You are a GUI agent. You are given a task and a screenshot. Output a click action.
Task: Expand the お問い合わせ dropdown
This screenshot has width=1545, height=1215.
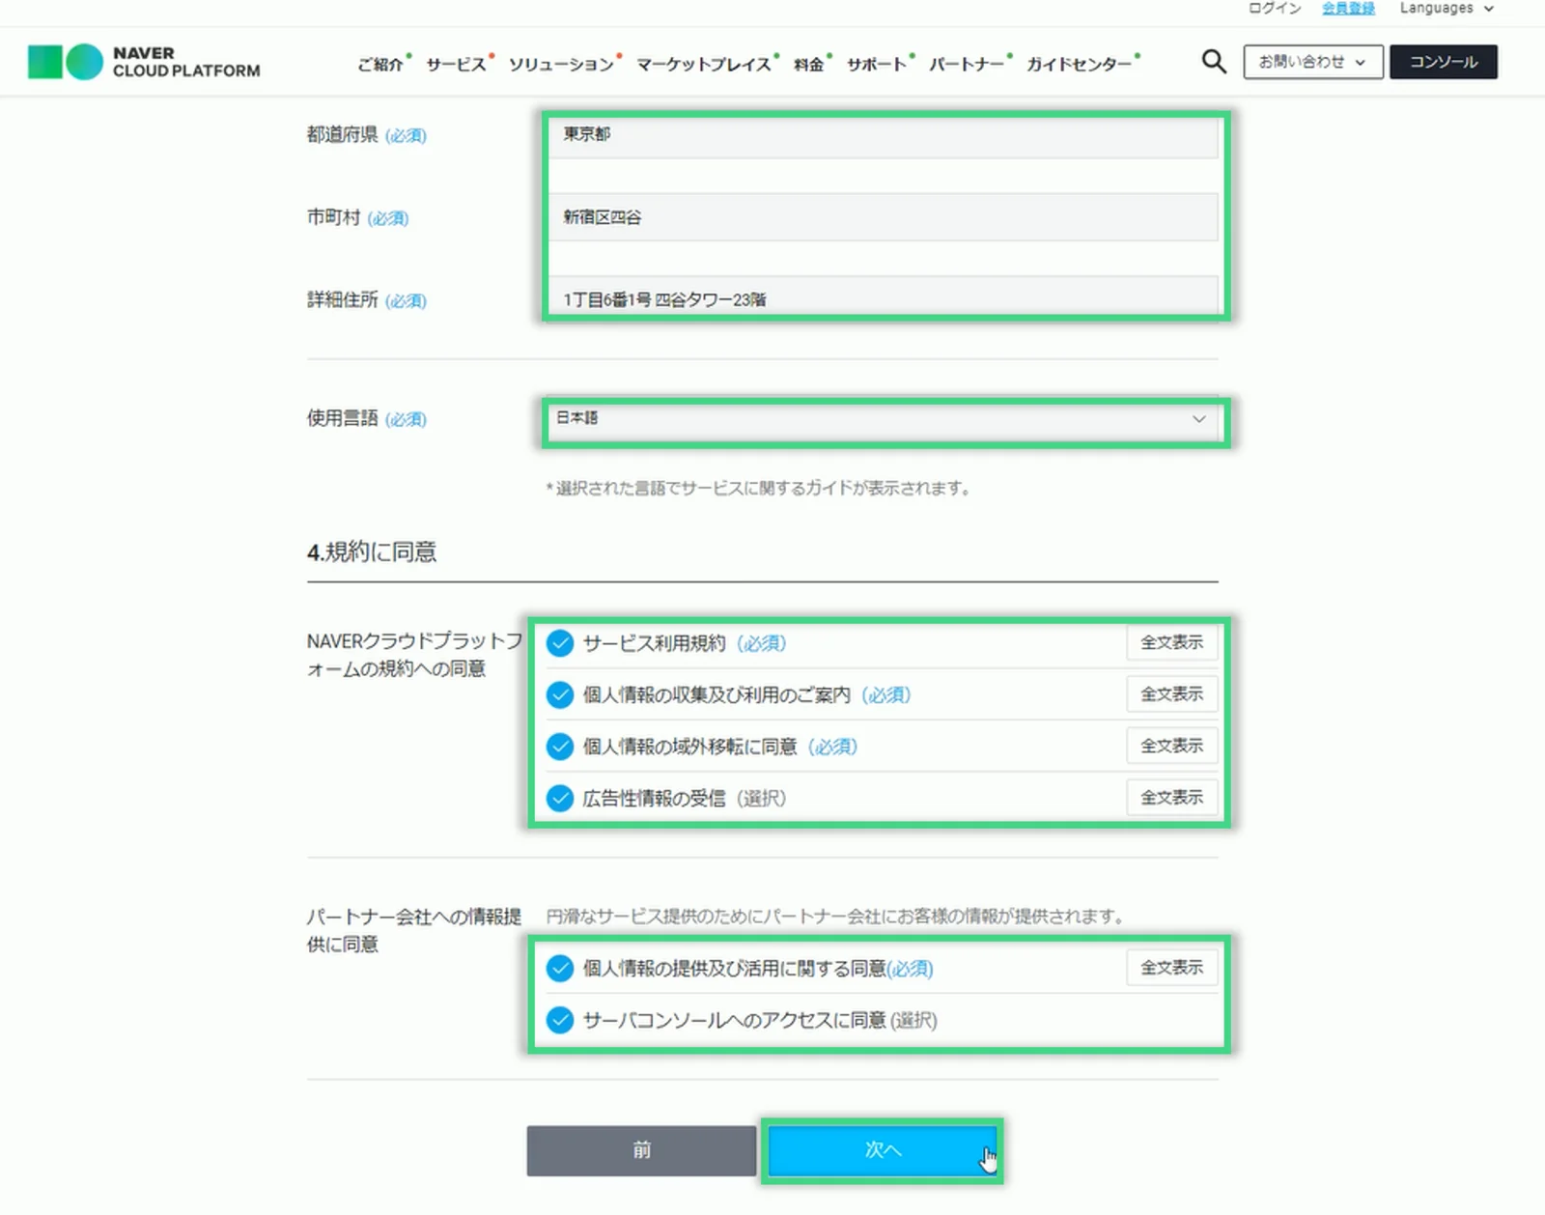click(1312, 62)
